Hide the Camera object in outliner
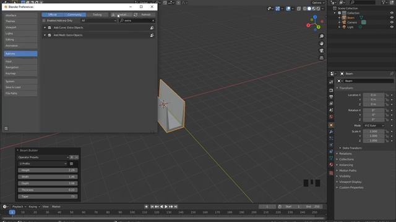The image size is (396, 222). (392, 22)
